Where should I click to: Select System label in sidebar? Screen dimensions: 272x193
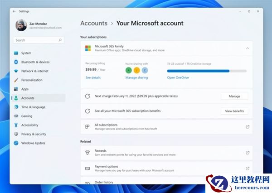(x=26, y=53)
